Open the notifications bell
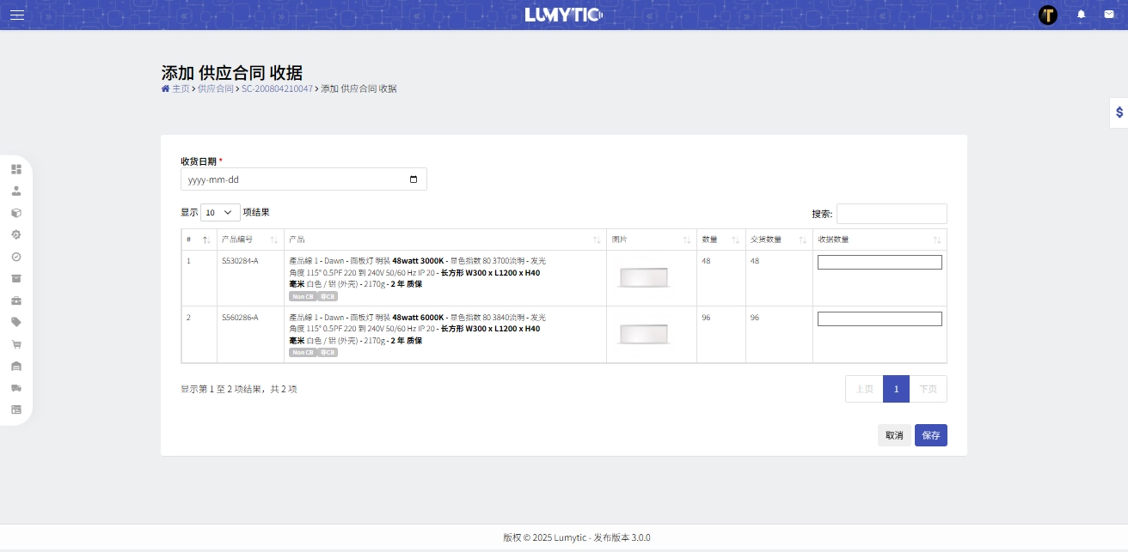Image resolution: width=1128 pixels, height=552 pixels. 1081,14
